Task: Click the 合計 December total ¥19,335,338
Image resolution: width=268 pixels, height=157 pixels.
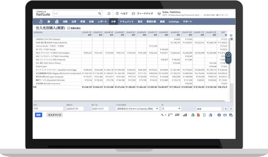Action: pos(211,87)
